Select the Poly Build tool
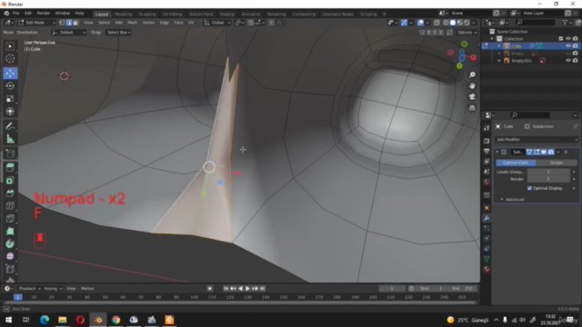 pos(10,231)
